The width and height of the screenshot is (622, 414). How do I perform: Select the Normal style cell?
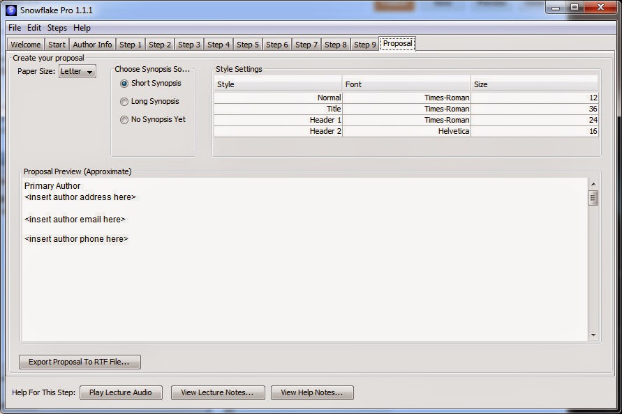(278, 98)
